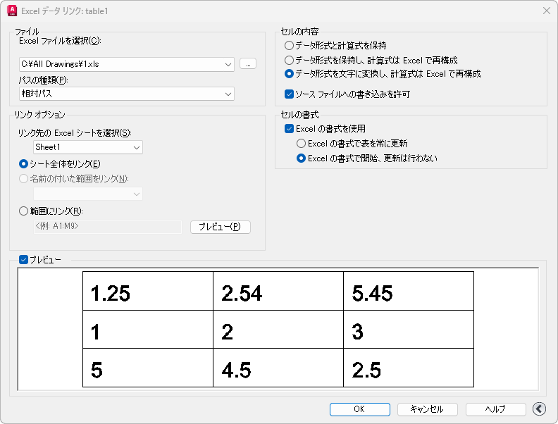The width and height of the screenshot is (558, 424).
Task: Click preview cell showing 2.5
Action: (409, 368)
